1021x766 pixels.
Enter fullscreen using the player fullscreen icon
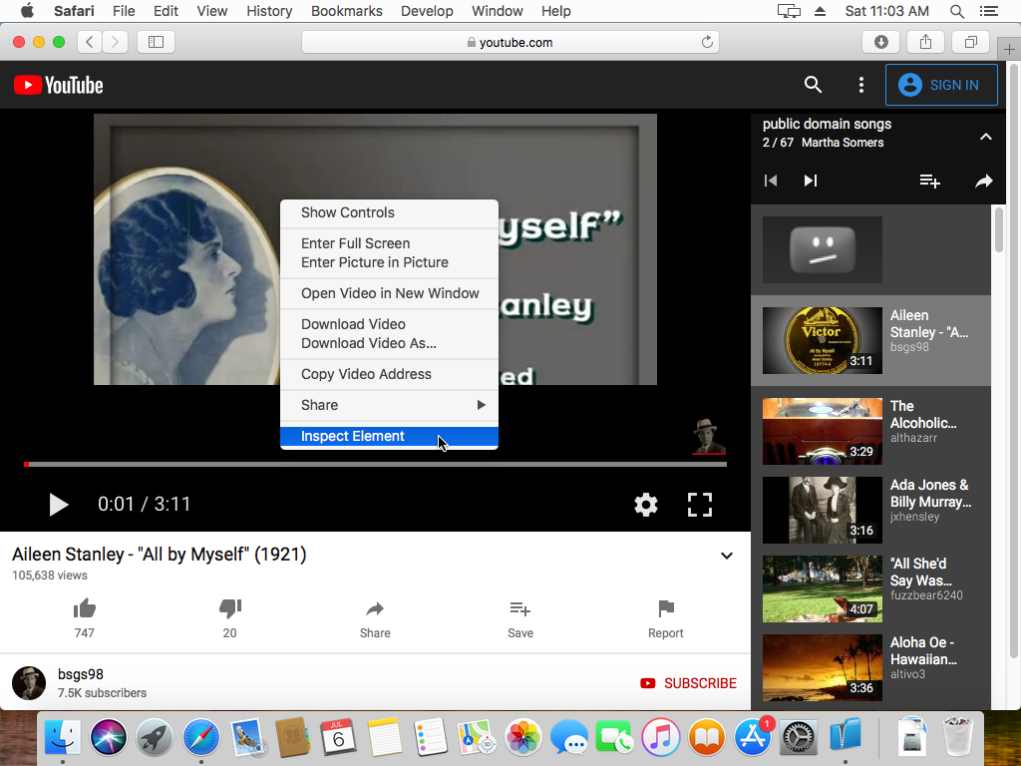(700, 505)
